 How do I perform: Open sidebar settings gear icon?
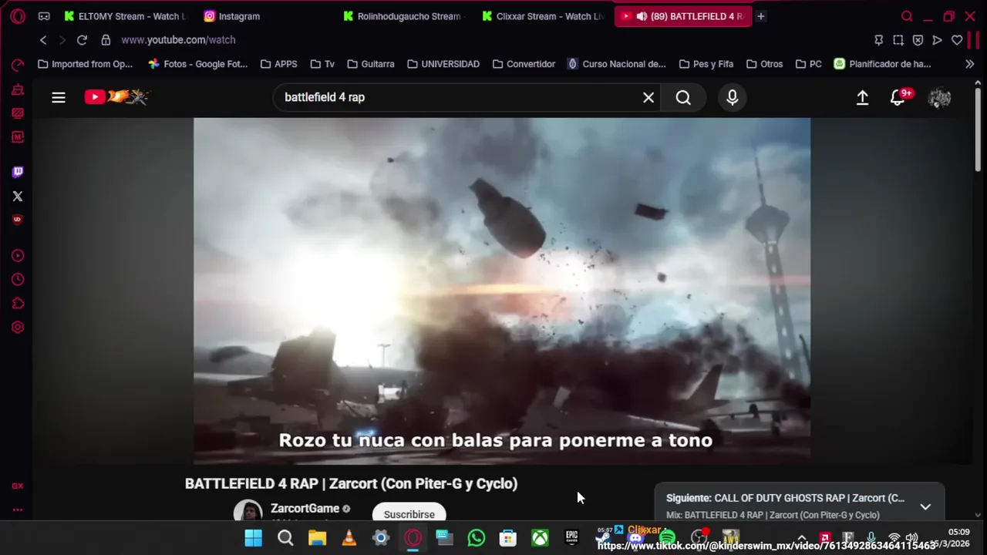[18, 327]
